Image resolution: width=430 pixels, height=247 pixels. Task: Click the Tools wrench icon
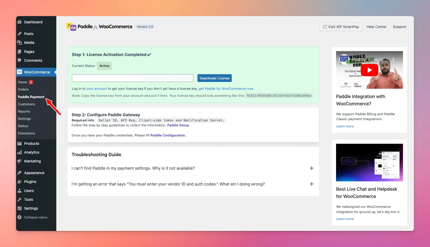[19, 200]
